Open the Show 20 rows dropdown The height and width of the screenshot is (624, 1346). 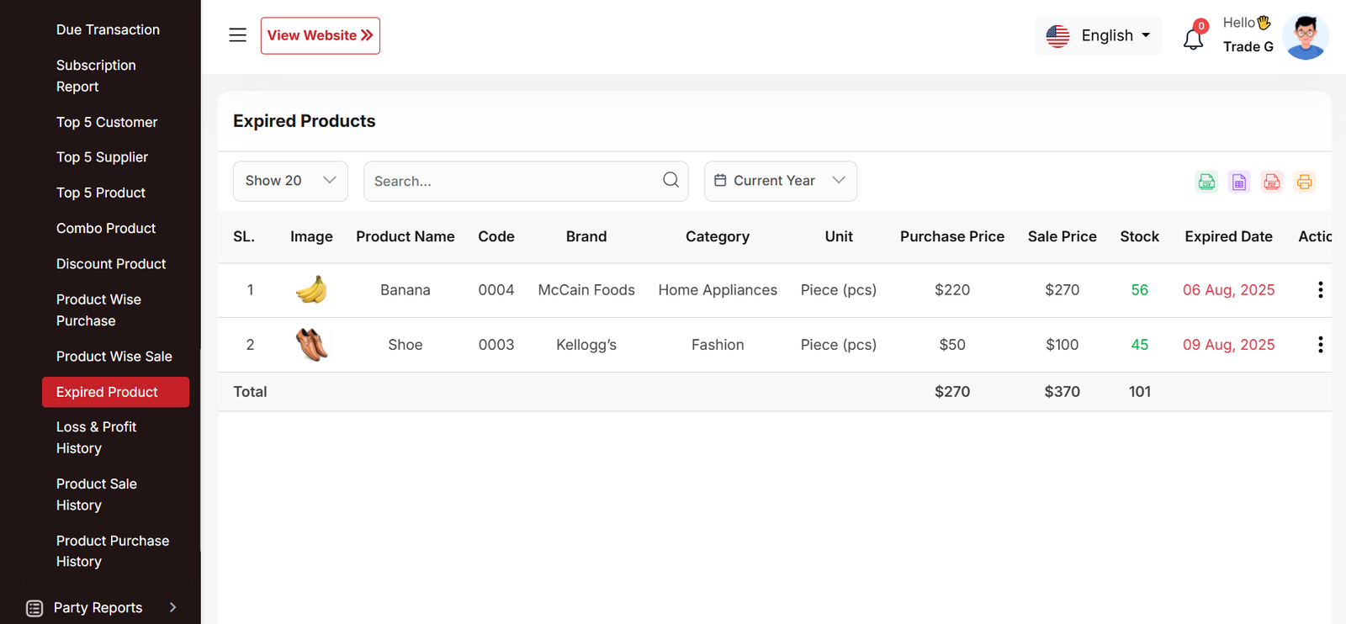click(290, 181)
